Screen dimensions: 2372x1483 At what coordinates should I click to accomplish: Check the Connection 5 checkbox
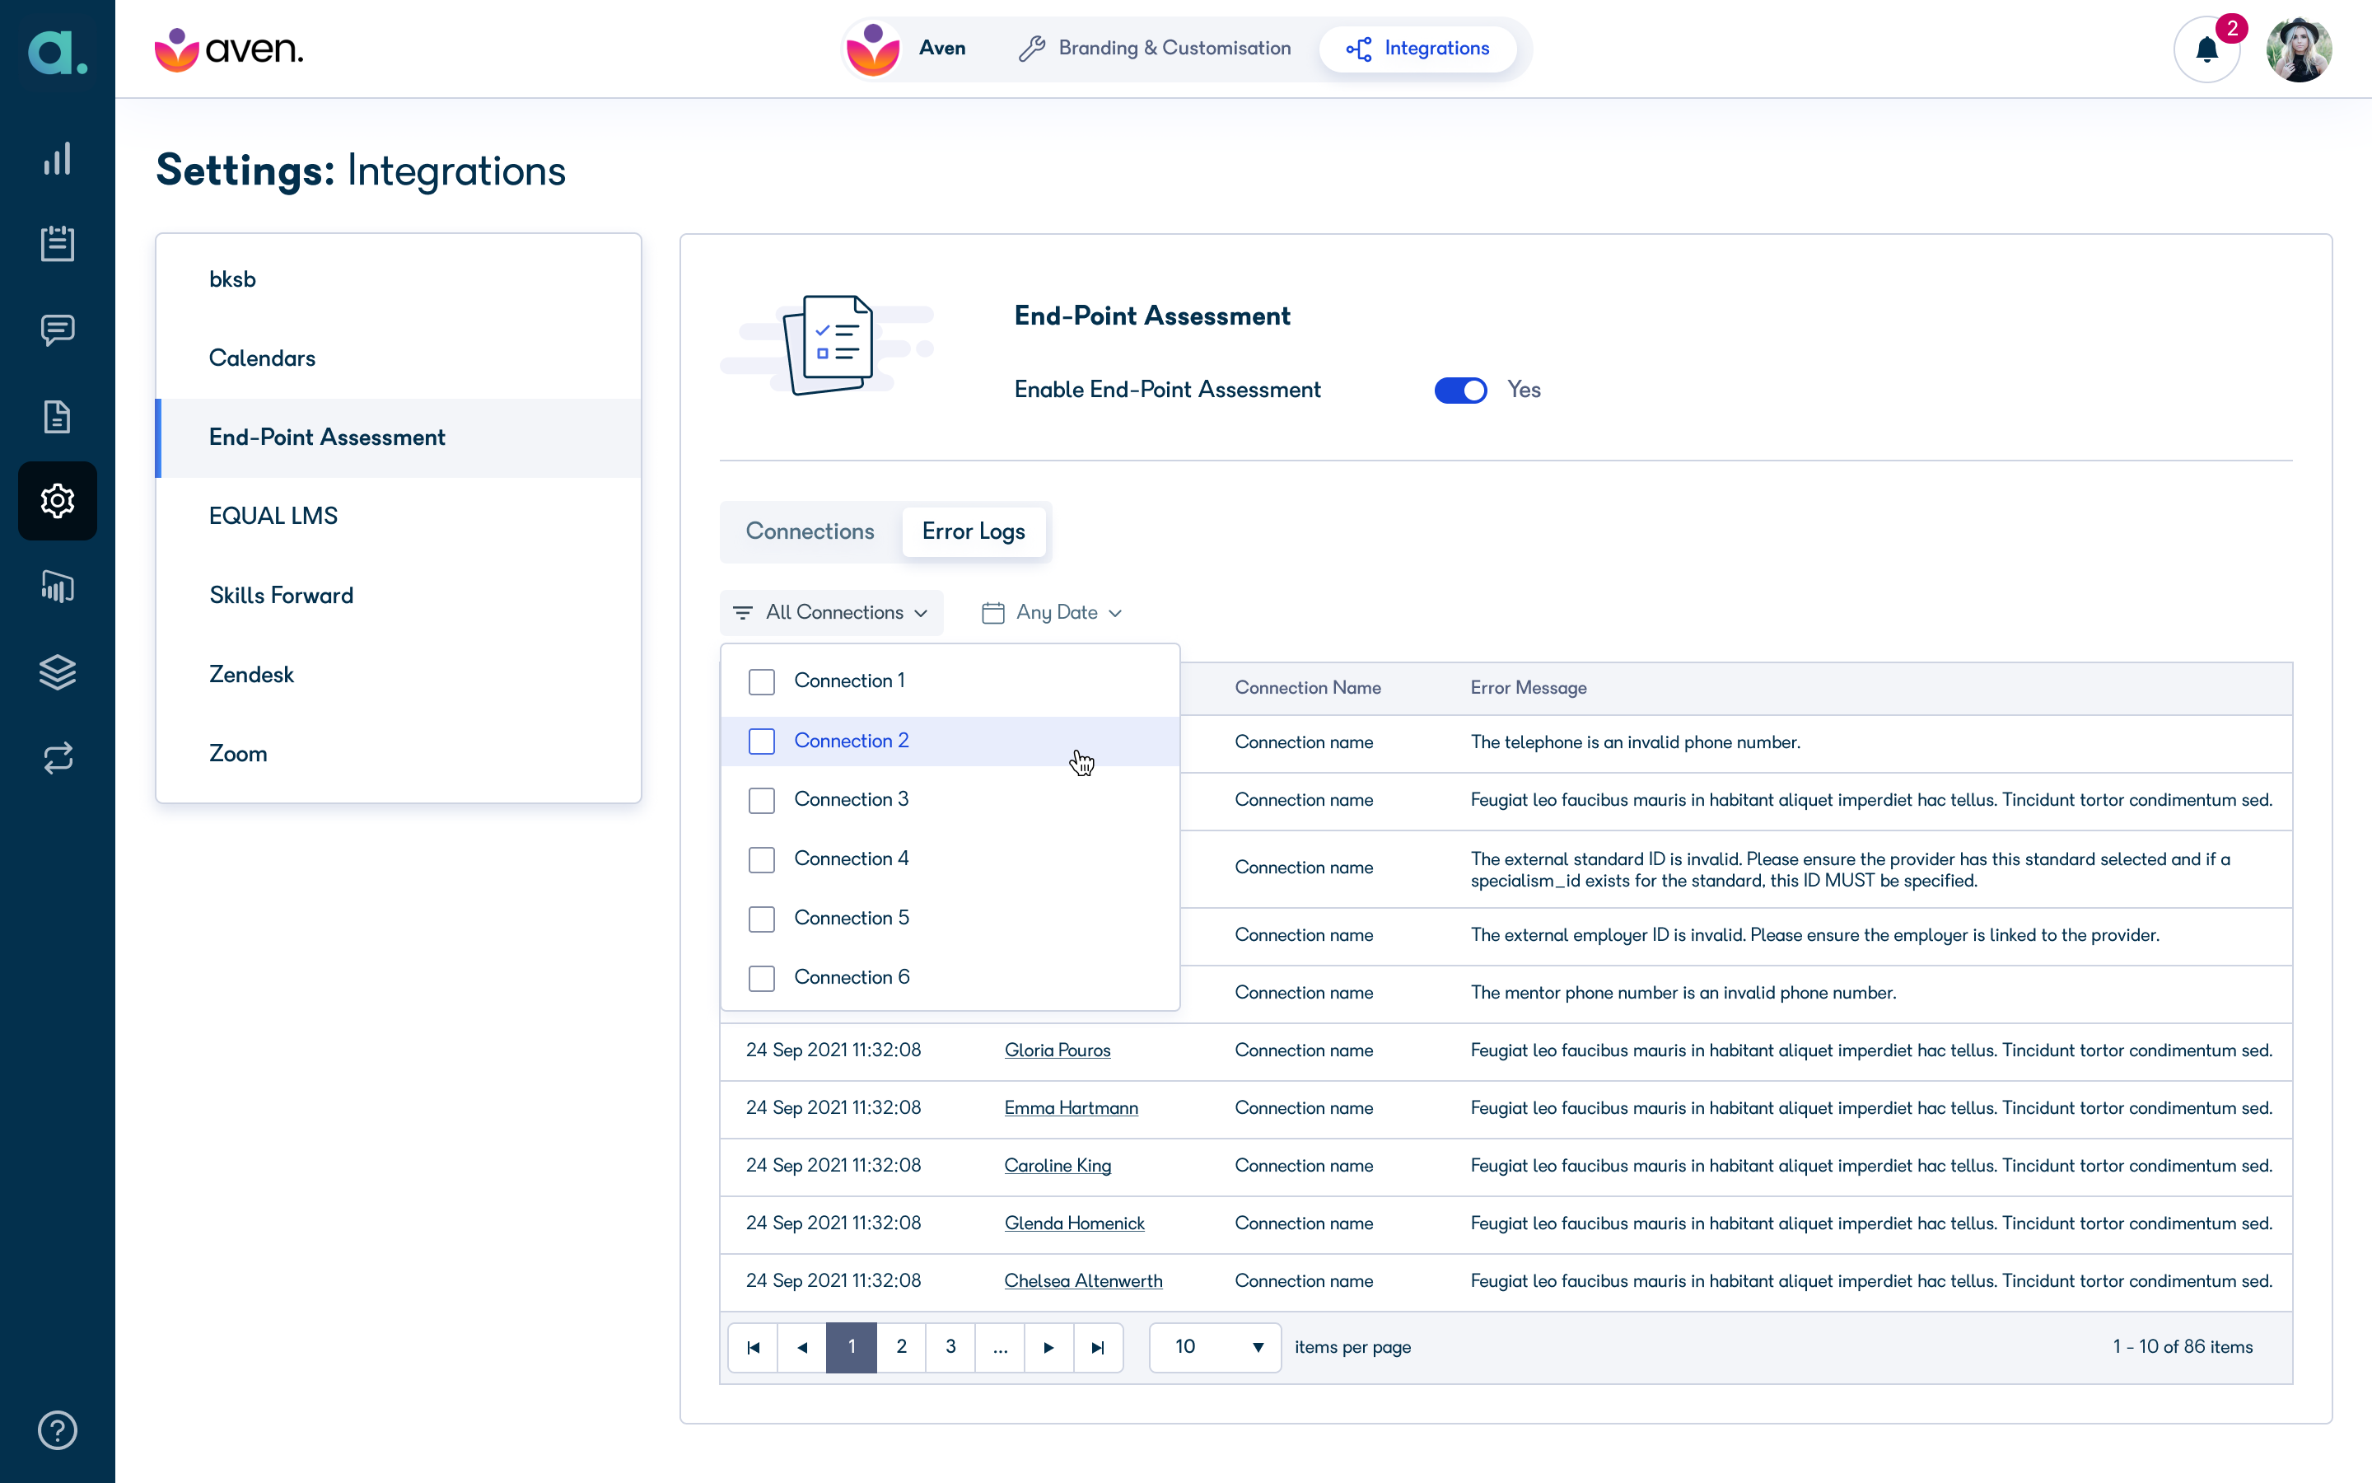[x=762, y=919]
